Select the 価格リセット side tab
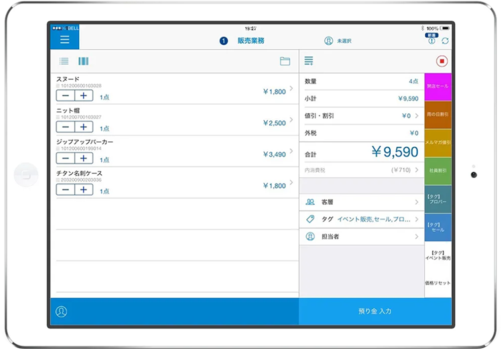501x349 pixels. click(x=437, y=283)
